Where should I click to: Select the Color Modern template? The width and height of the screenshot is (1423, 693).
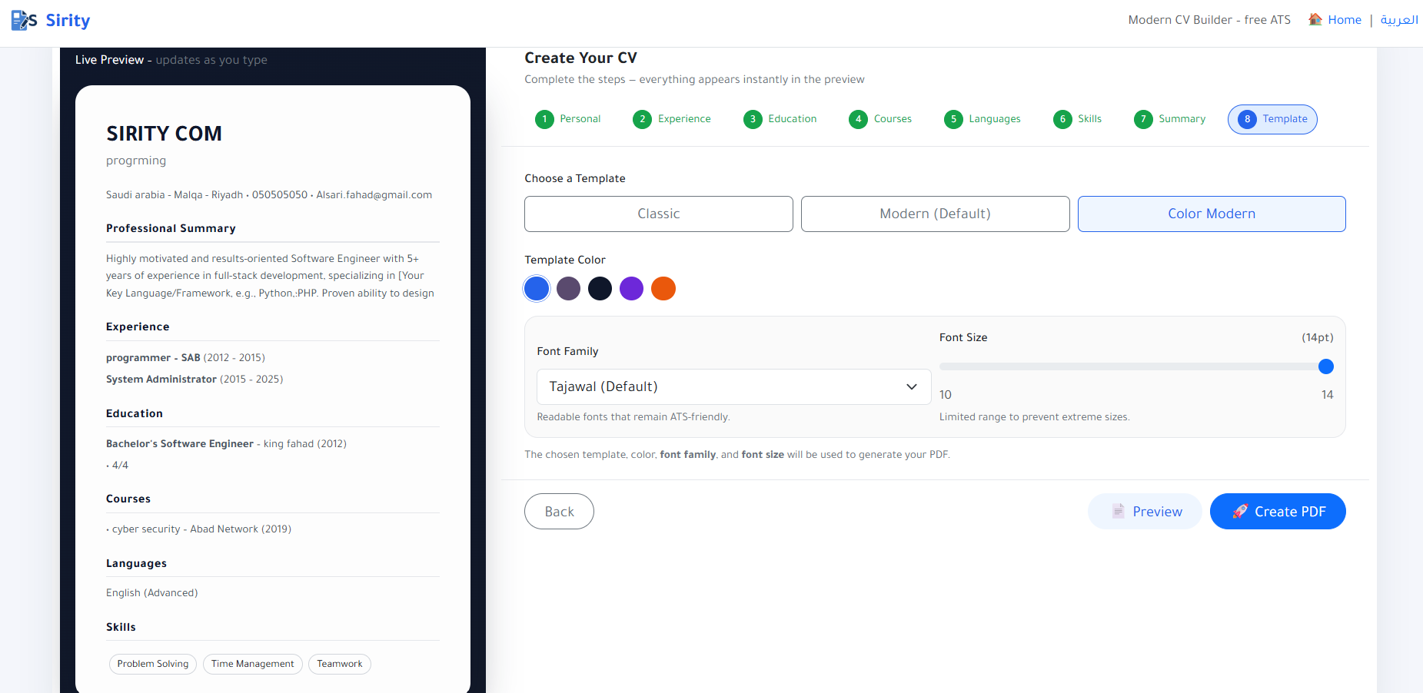[x=1211, y=214]
